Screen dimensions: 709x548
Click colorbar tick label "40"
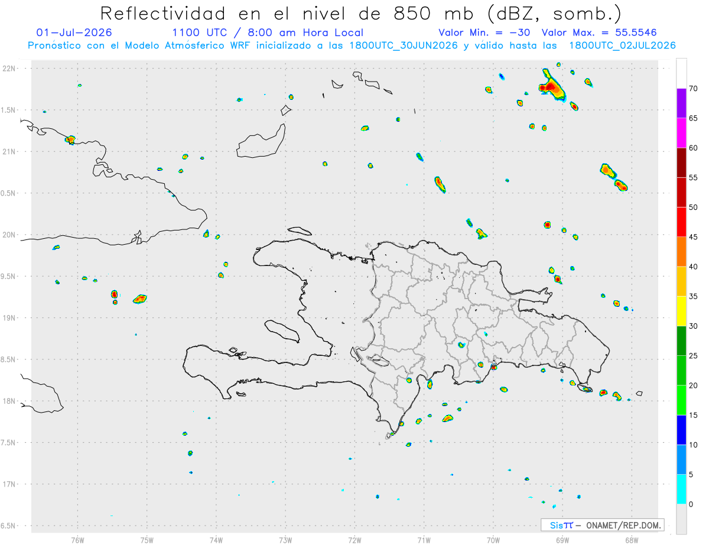pyautogui.click(x=694, y=267)
